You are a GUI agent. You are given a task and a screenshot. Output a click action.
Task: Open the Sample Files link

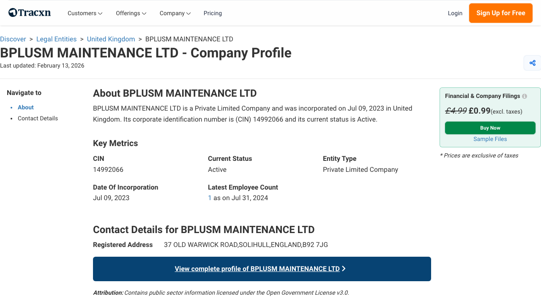(490, 139)
